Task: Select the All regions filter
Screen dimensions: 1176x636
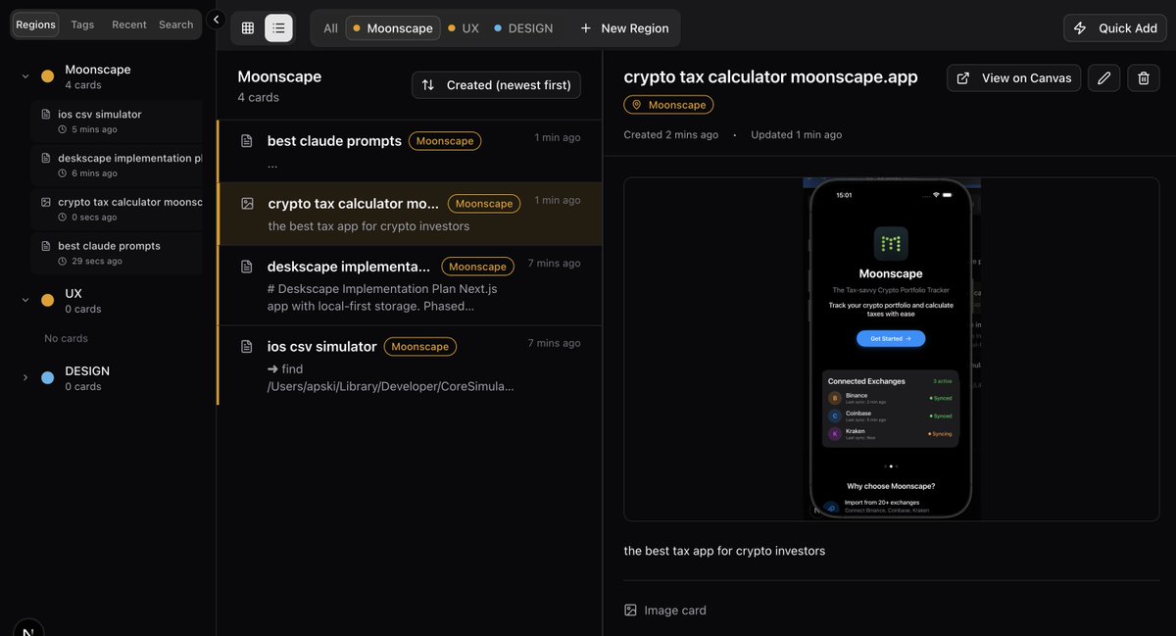Action: pyautogui.click(x=330, y=28)
